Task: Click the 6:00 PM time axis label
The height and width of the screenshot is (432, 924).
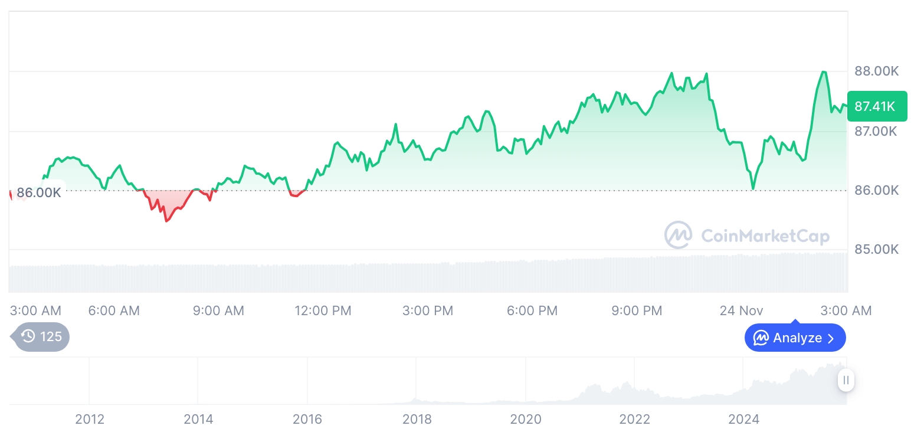Action: [x=532, y=310]
